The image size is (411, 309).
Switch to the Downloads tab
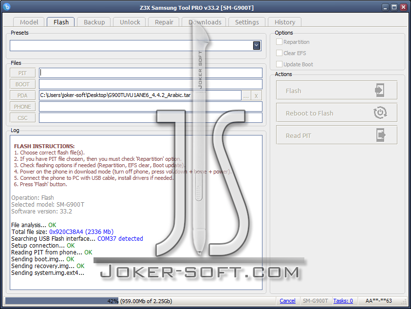point(205,22)
